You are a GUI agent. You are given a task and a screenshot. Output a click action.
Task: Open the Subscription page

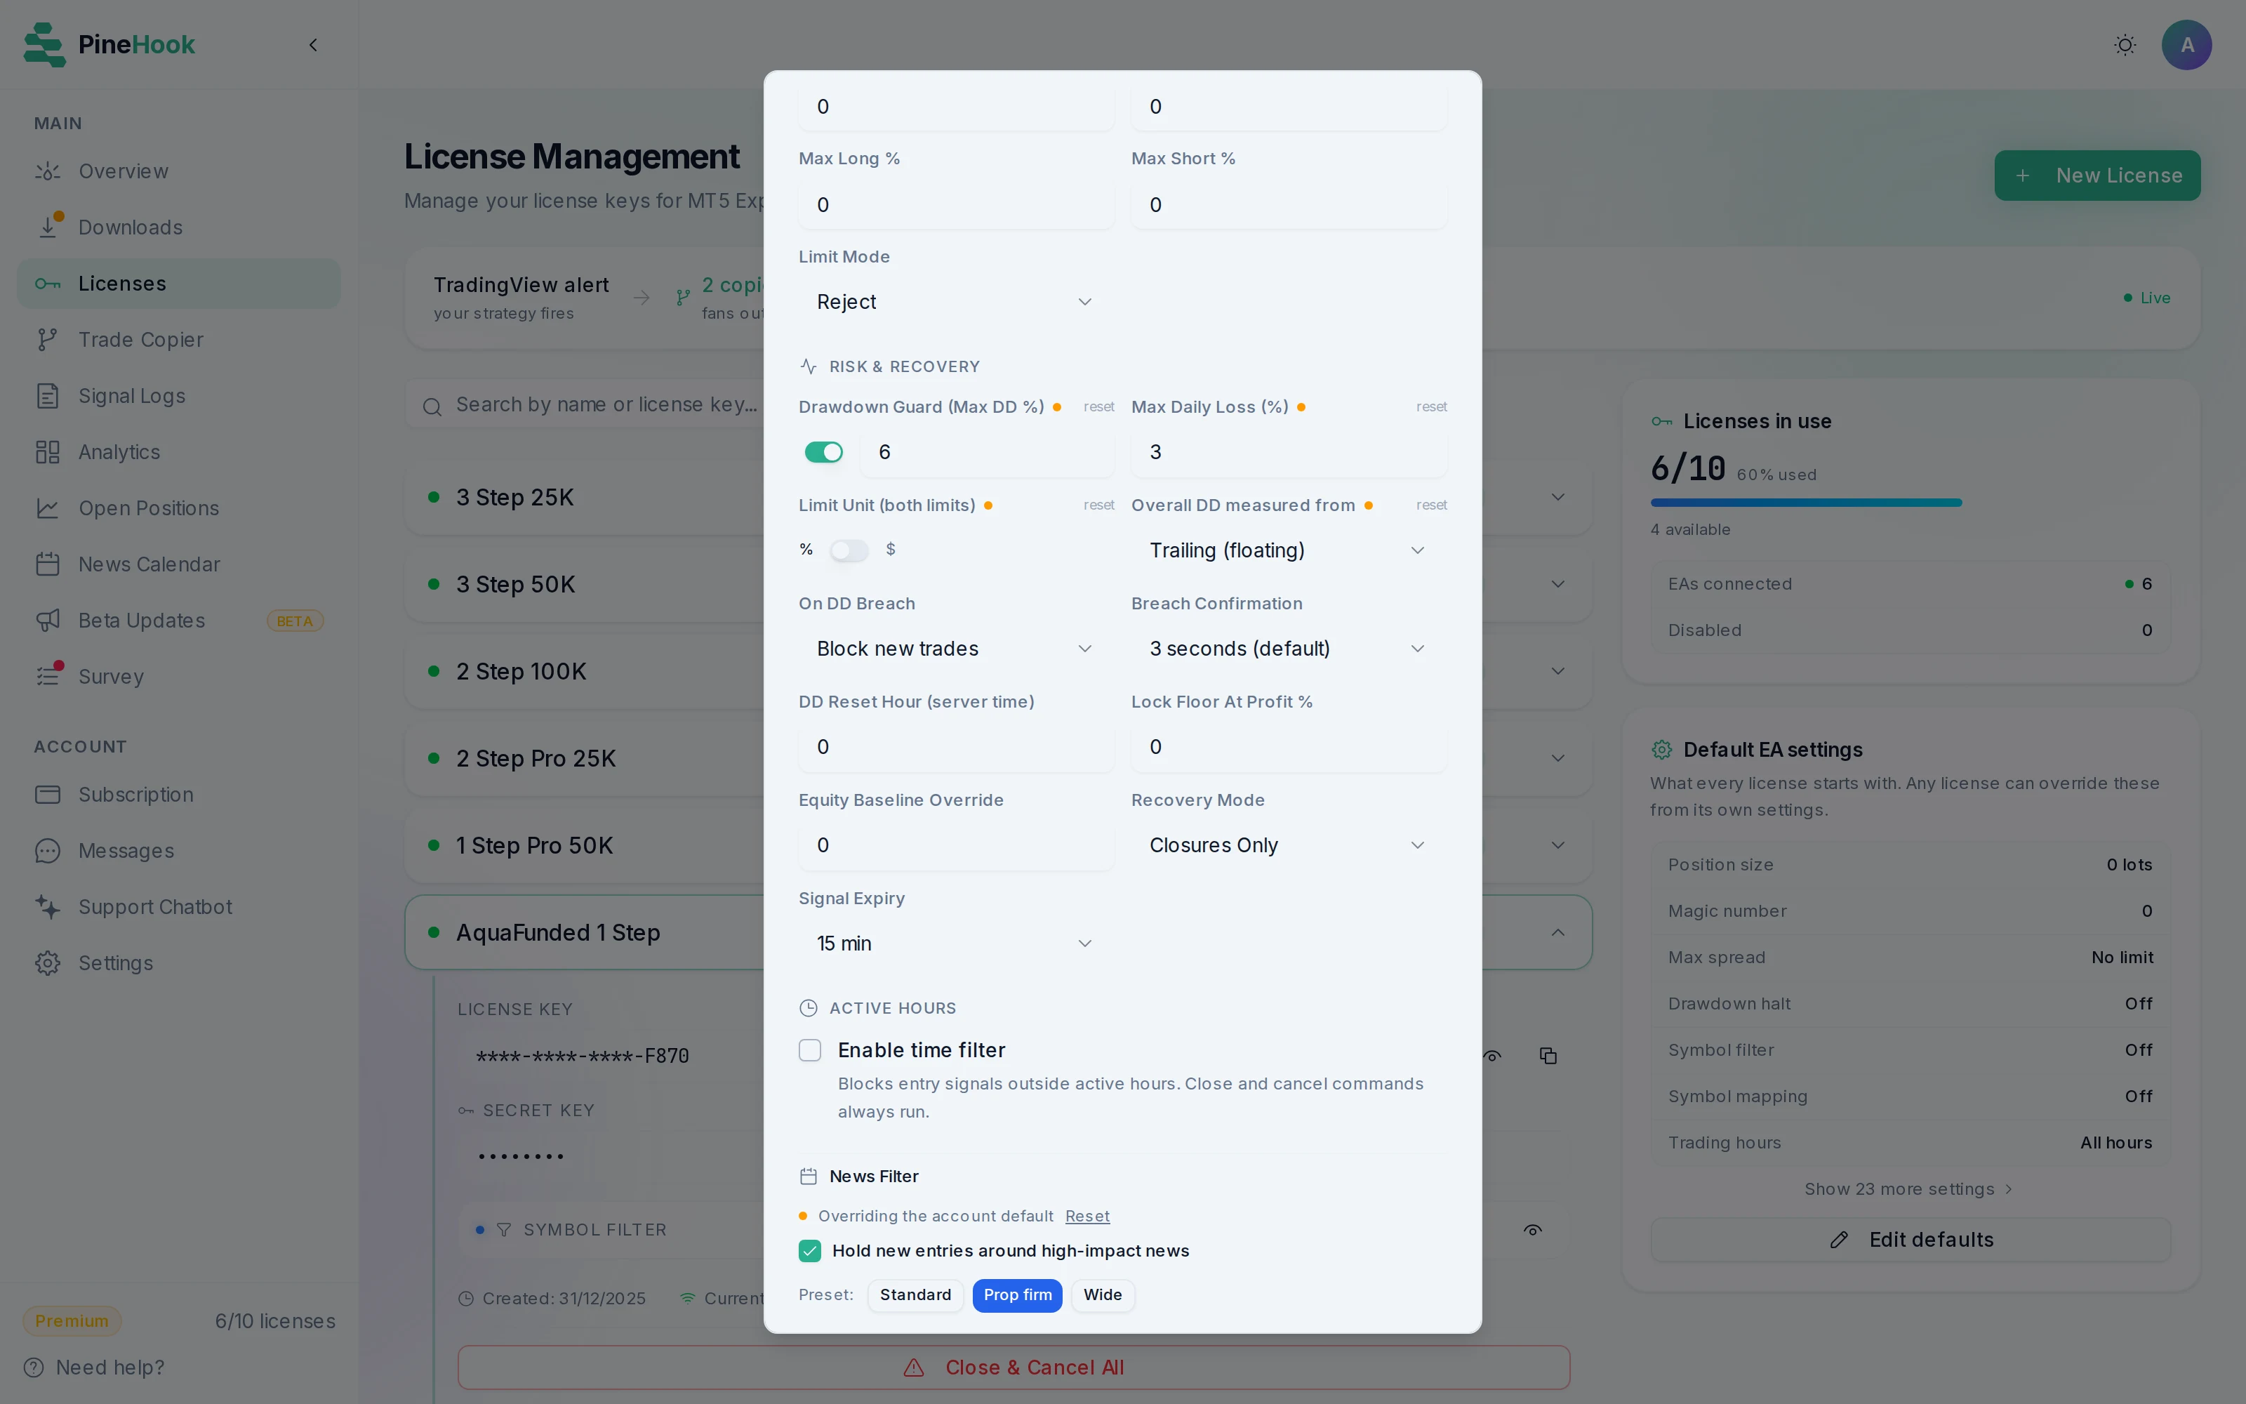click(179, 795)
